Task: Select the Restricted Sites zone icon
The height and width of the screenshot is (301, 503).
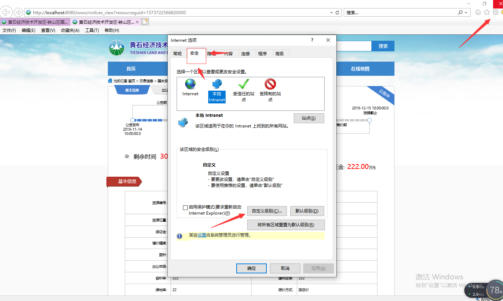Action: 270,84
